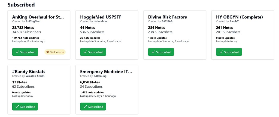View creator ddfleming's profile
Viewport: 279px width, 117px height.
[100, 76]
